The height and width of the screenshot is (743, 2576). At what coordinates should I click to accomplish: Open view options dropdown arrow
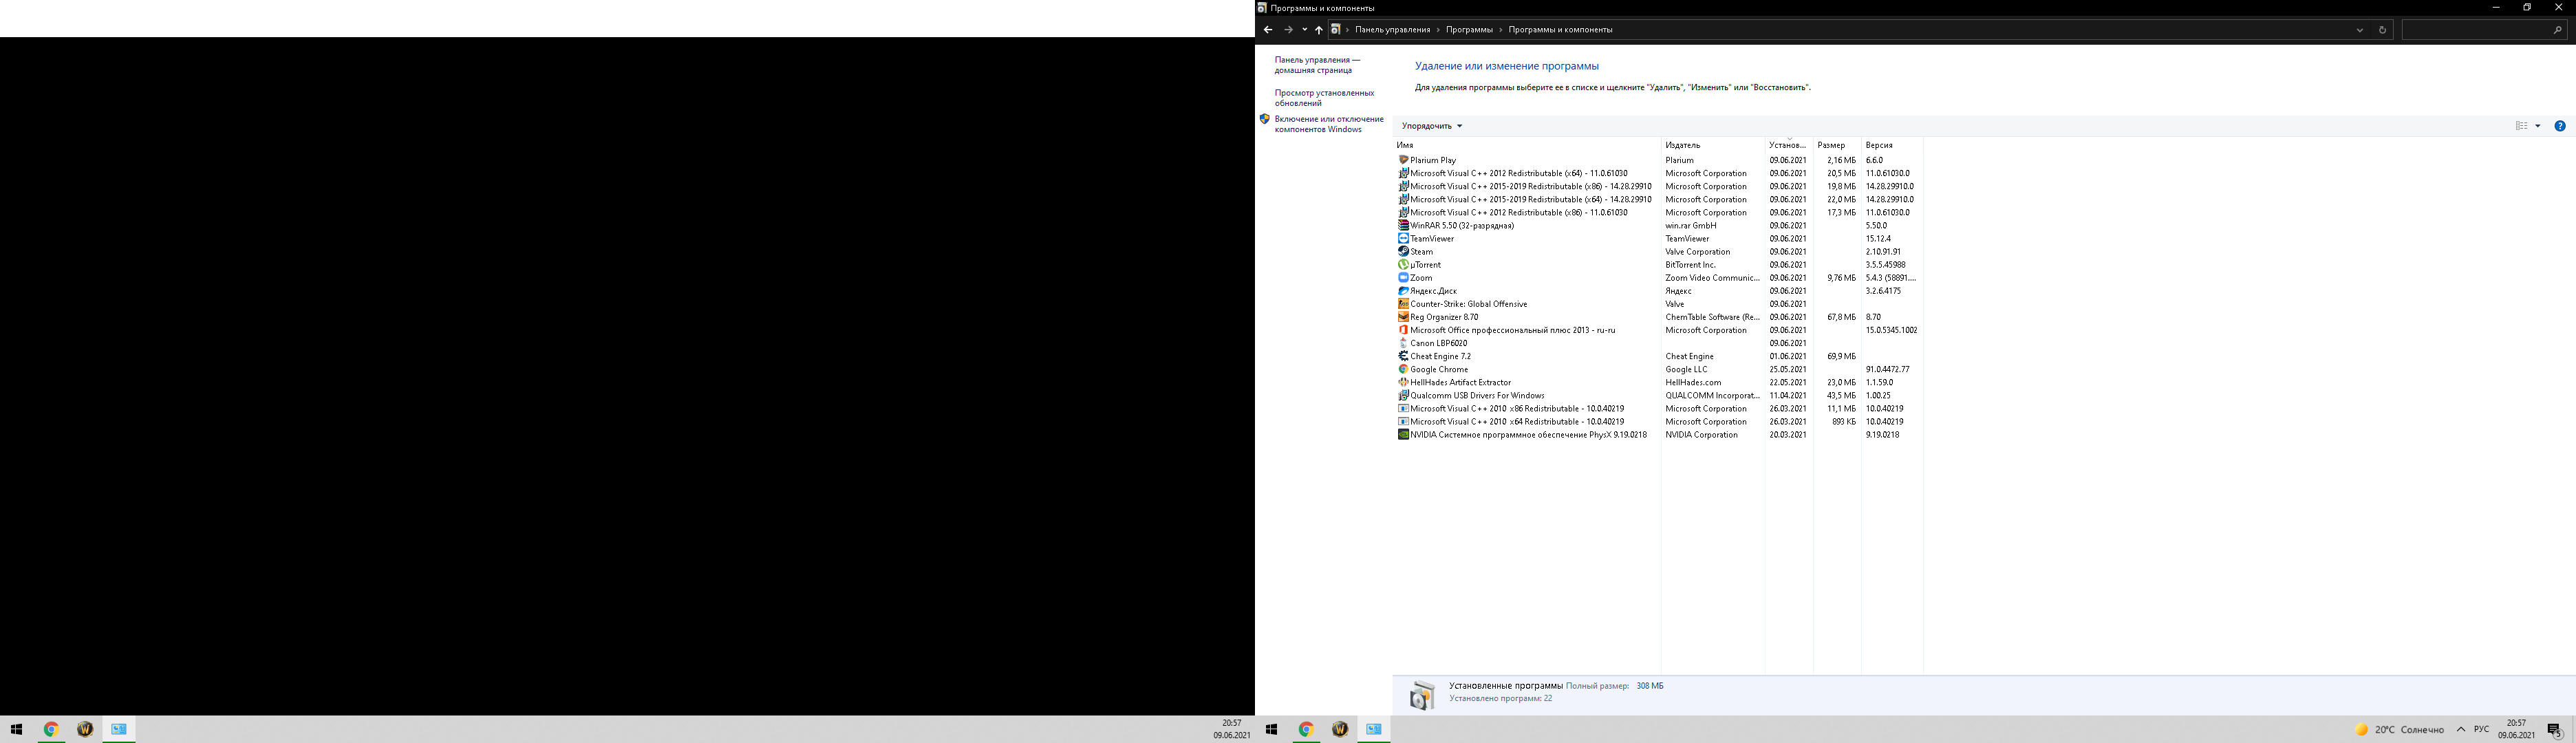point(2537,126)
